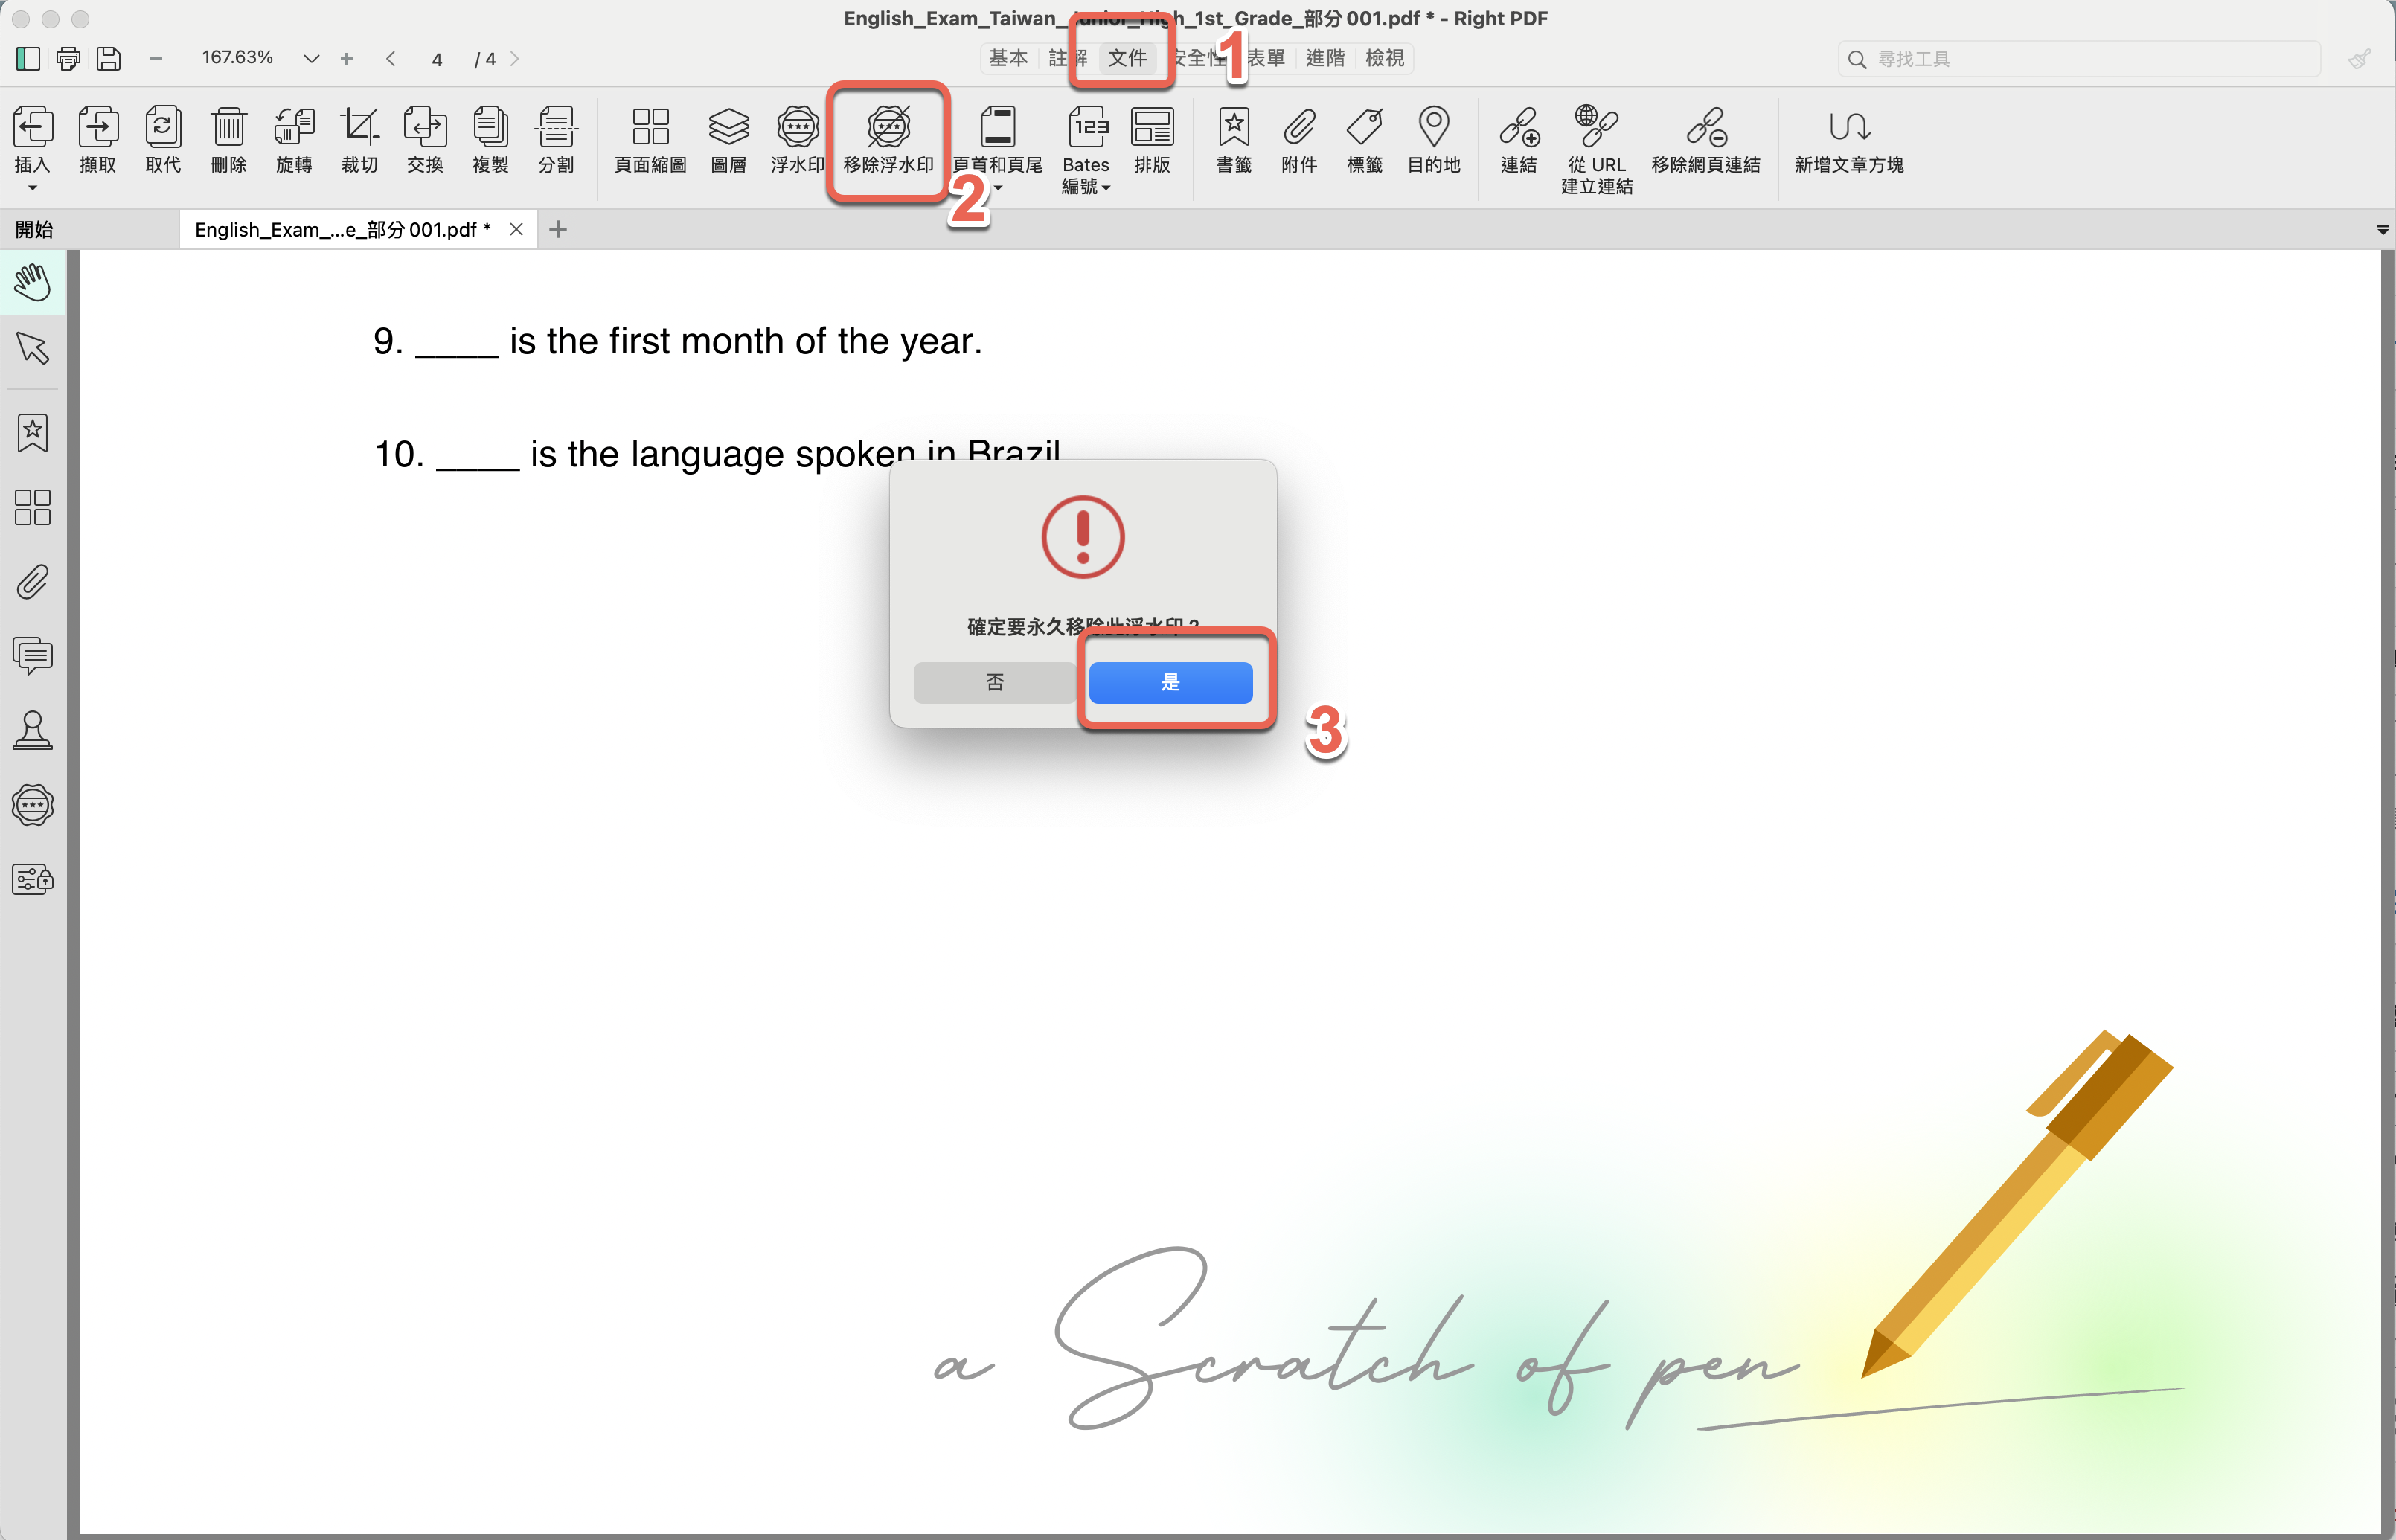Switch to the Document (文件) ribbon tab
The height and width of the screenshot is (1540, 2396).
1127,58
